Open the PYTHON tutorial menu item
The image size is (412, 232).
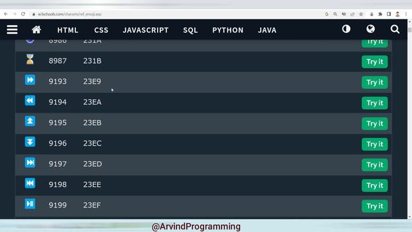click(x=228, y=30)
